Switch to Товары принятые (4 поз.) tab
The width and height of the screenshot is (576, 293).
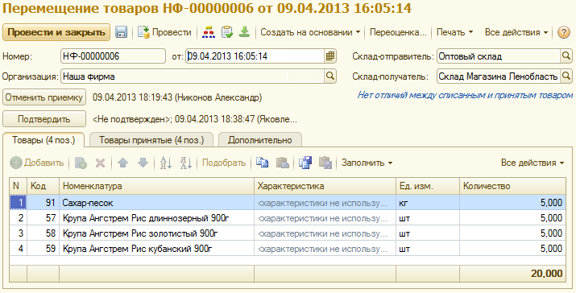[151, 140]
